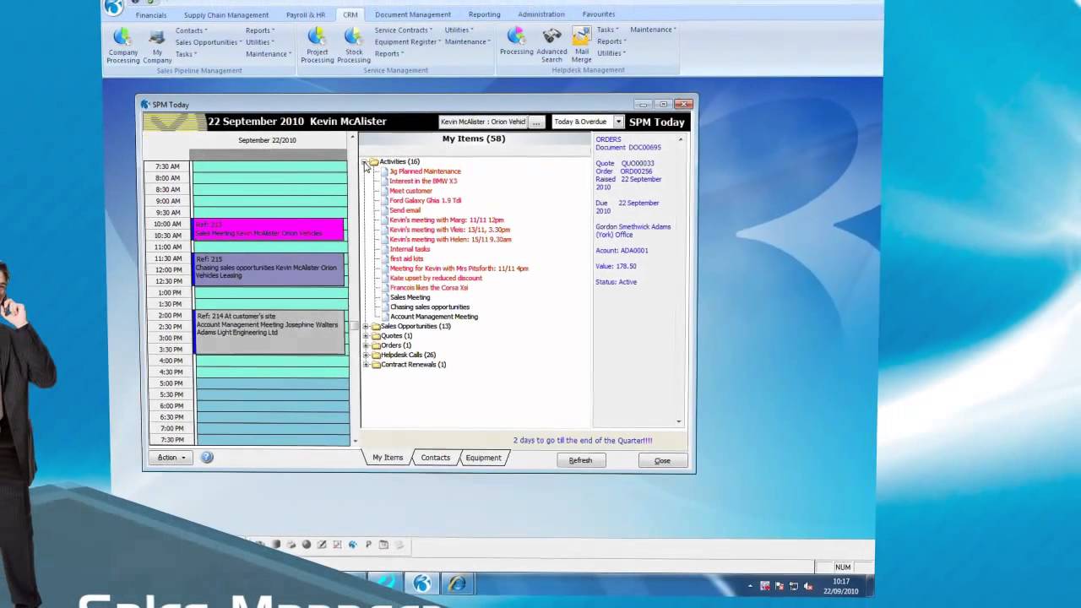Expand Contract Renewals (1) folder
The image size is (1081, 608).
point(366,365)
